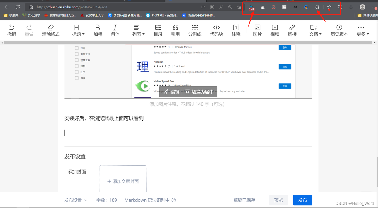Reload the page with the refresh icon
This screenshot has height=208, width=378.
[18, 7]
